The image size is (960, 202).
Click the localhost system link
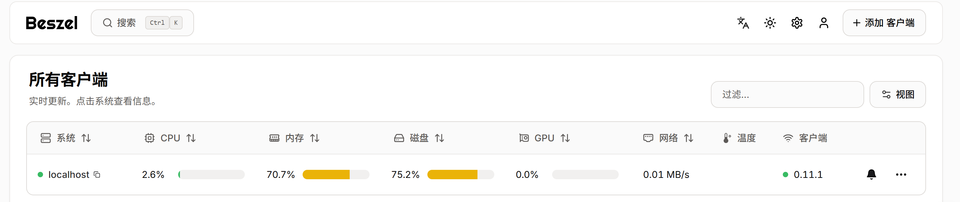pos(69,175)
